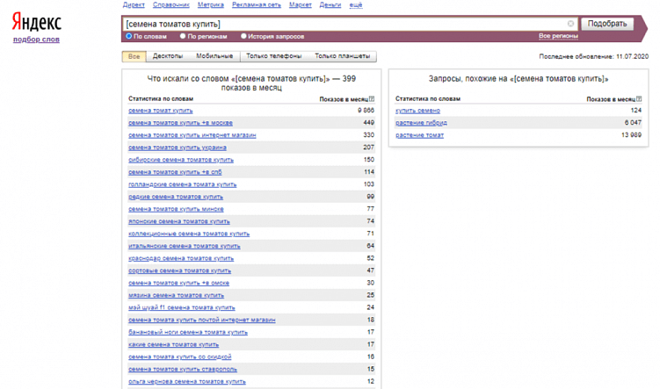660x389 pixels.
Task: Open similar query 'растение гибрид'
Action: pos(421,123)
